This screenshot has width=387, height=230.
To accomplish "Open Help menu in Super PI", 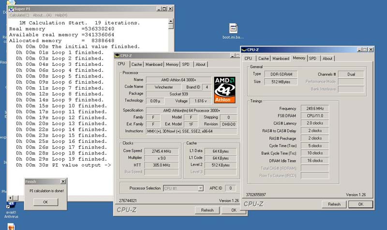I will click(61, 15).
